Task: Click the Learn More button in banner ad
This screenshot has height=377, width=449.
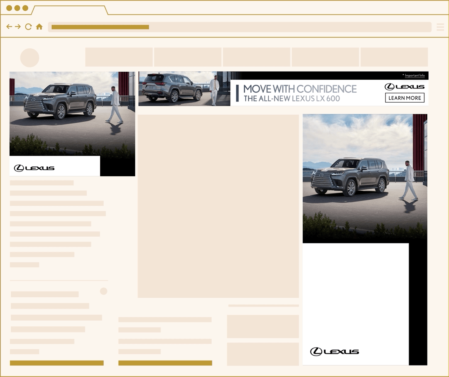Action: [x=405, y=98]
